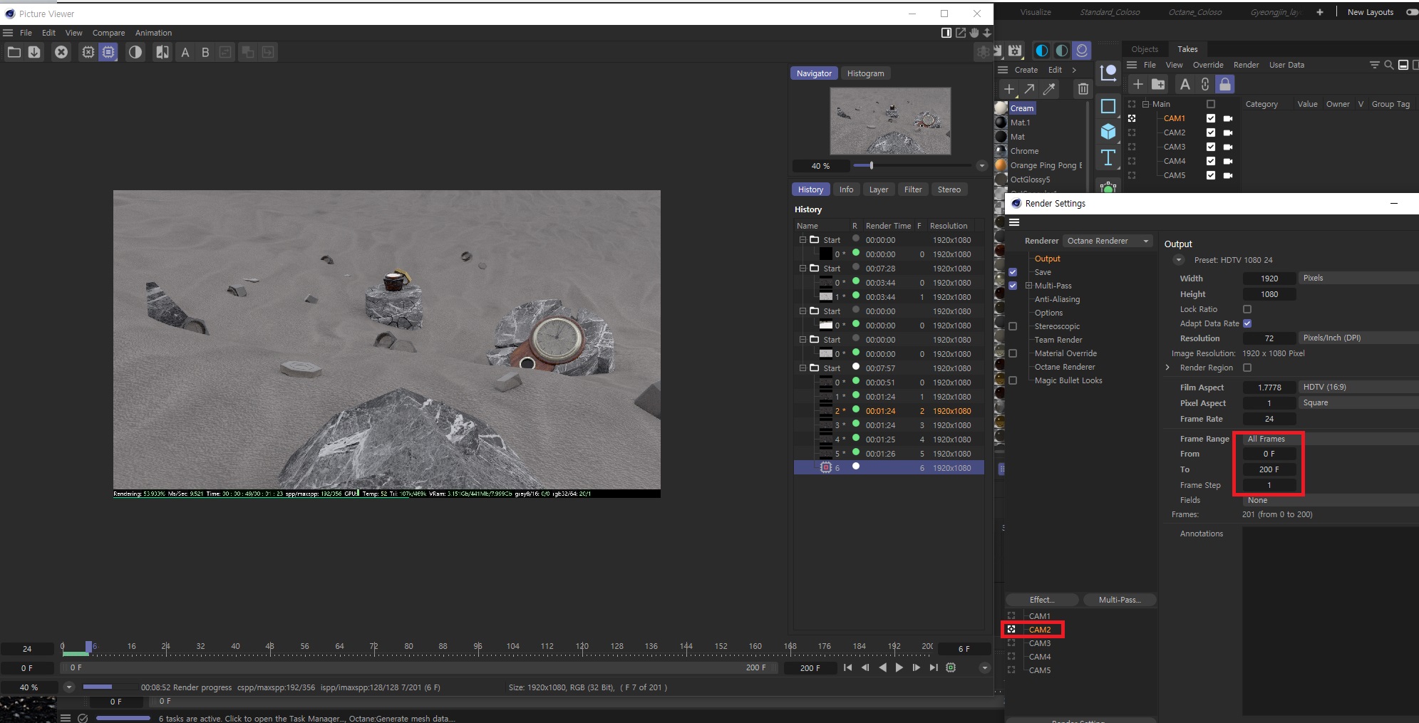Open the zoom dropdown arrow beside navigator slider

[982, 166]
